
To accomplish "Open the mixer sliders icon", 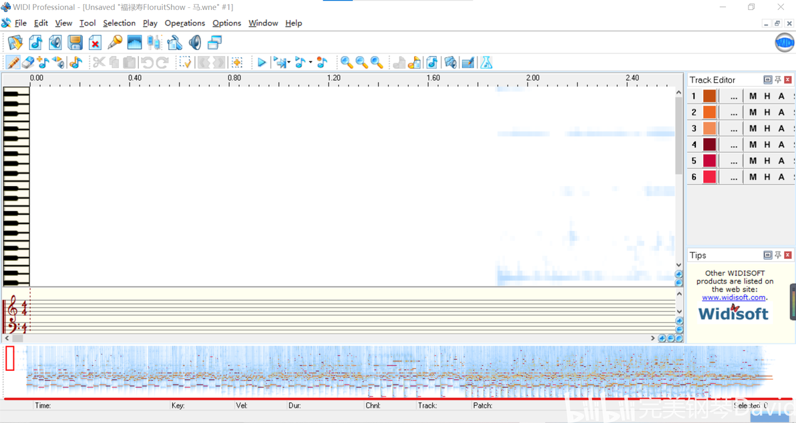I will coord(154,43).
